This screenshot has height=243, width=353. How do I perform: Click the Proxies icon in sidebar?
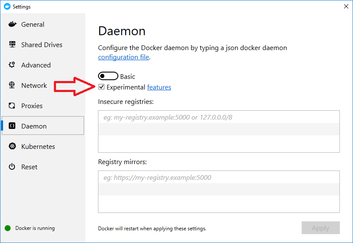pos(12,106)
